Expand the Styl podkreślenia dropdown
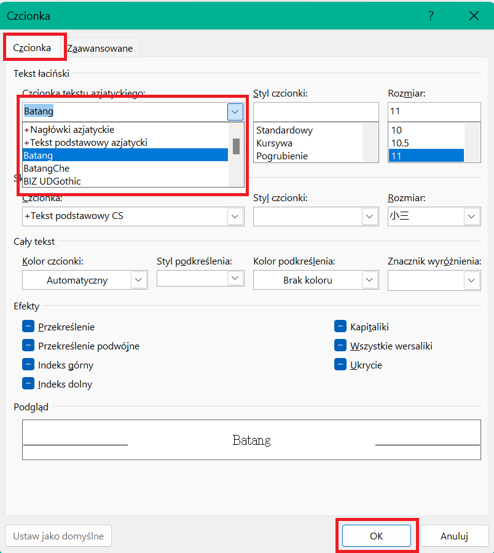 tap(235, 279)
